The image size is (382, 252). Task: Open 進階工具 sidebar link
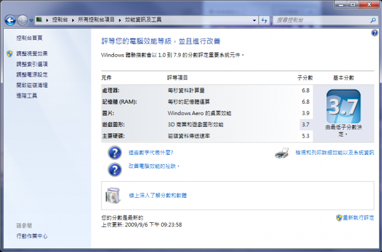27,95
